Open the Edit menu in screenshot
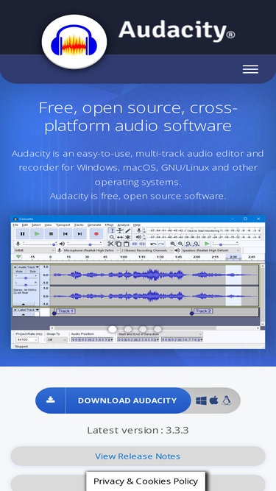276x491 pixels. tap(25, 225)
